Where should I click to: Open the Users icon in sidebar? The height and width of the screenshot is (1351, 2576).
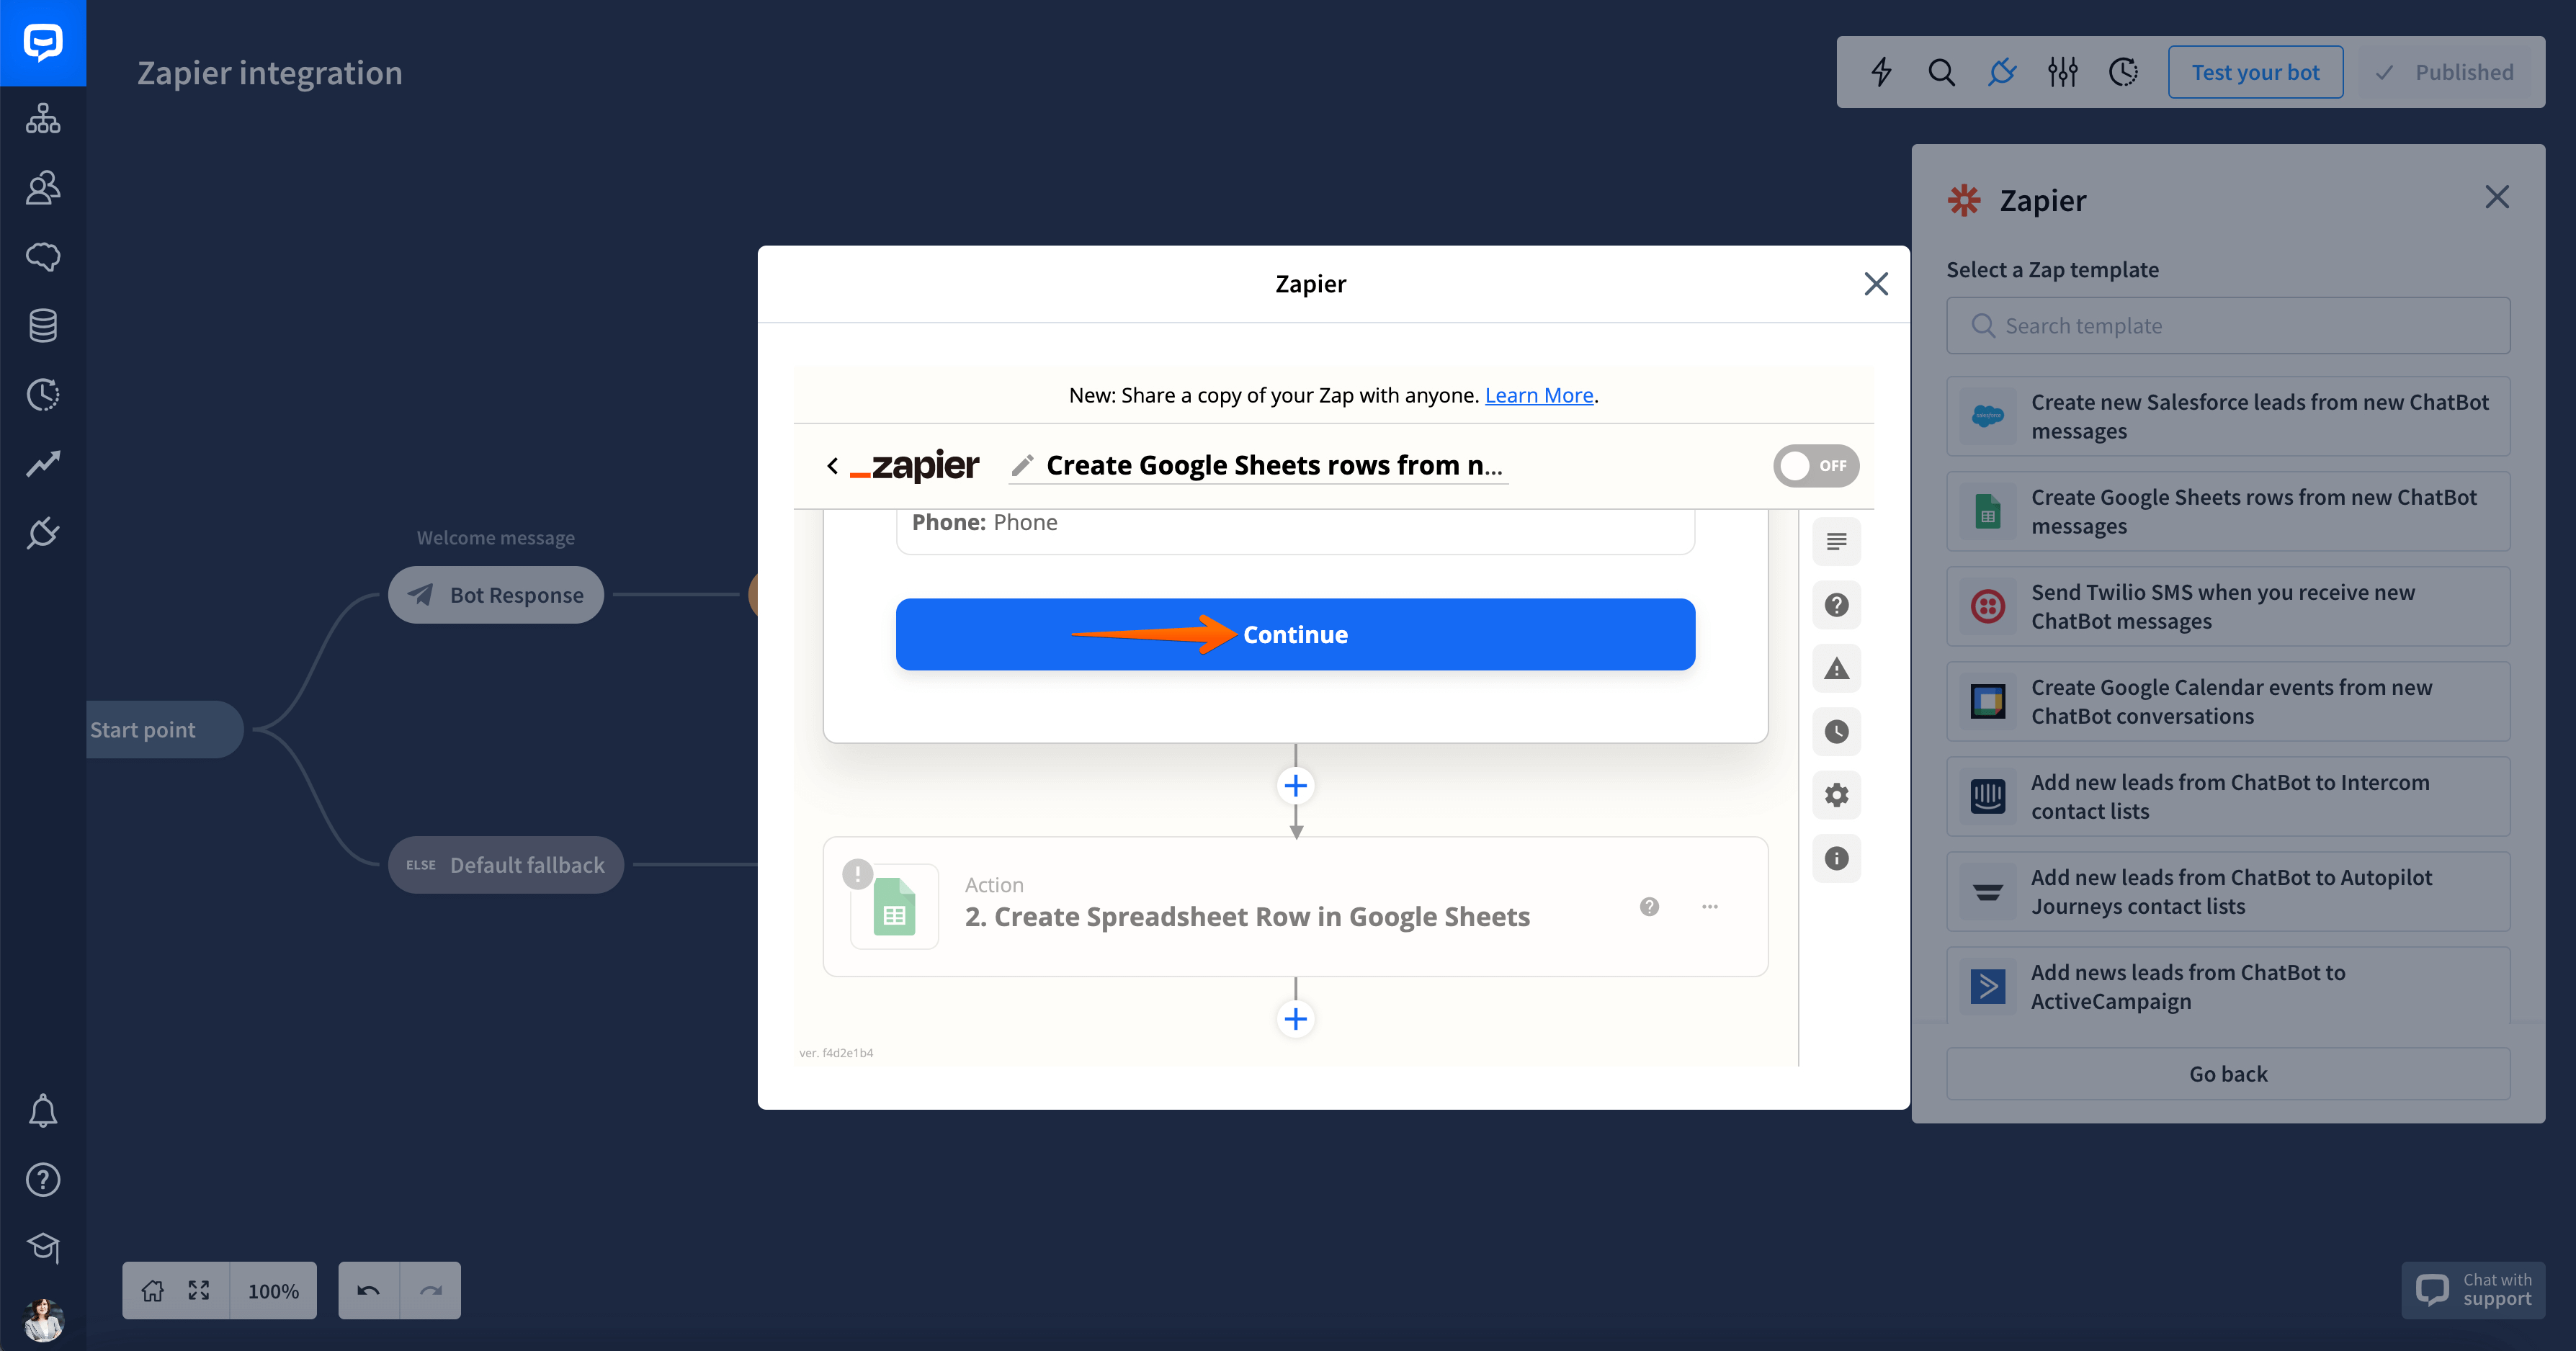[x=43, y=187]
